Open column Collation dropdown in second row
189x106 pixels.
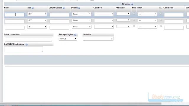click(104, 20)
